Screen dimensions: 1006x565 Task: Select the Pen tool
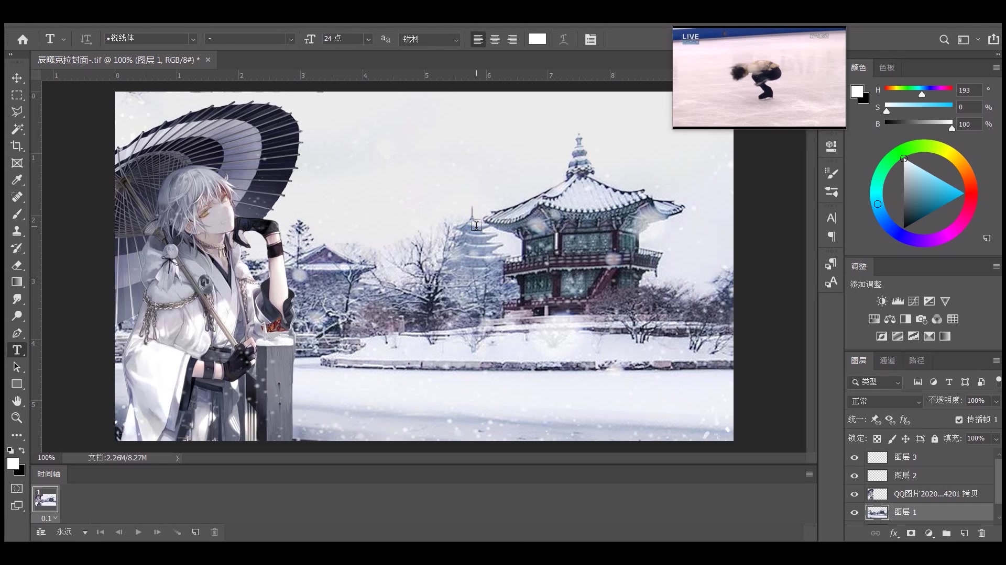coord(17,333)
